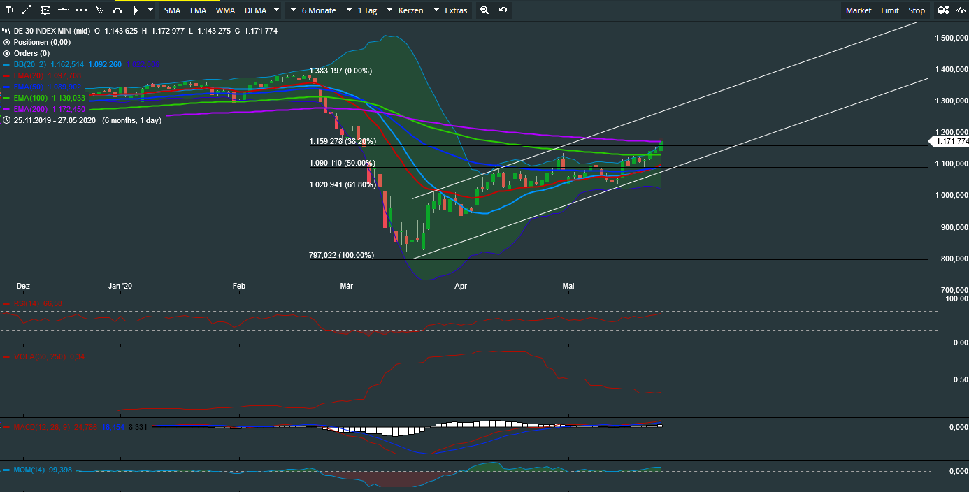Screen dimensions: 969x492
Task: Open a Stop order
Action: point(917,10)
